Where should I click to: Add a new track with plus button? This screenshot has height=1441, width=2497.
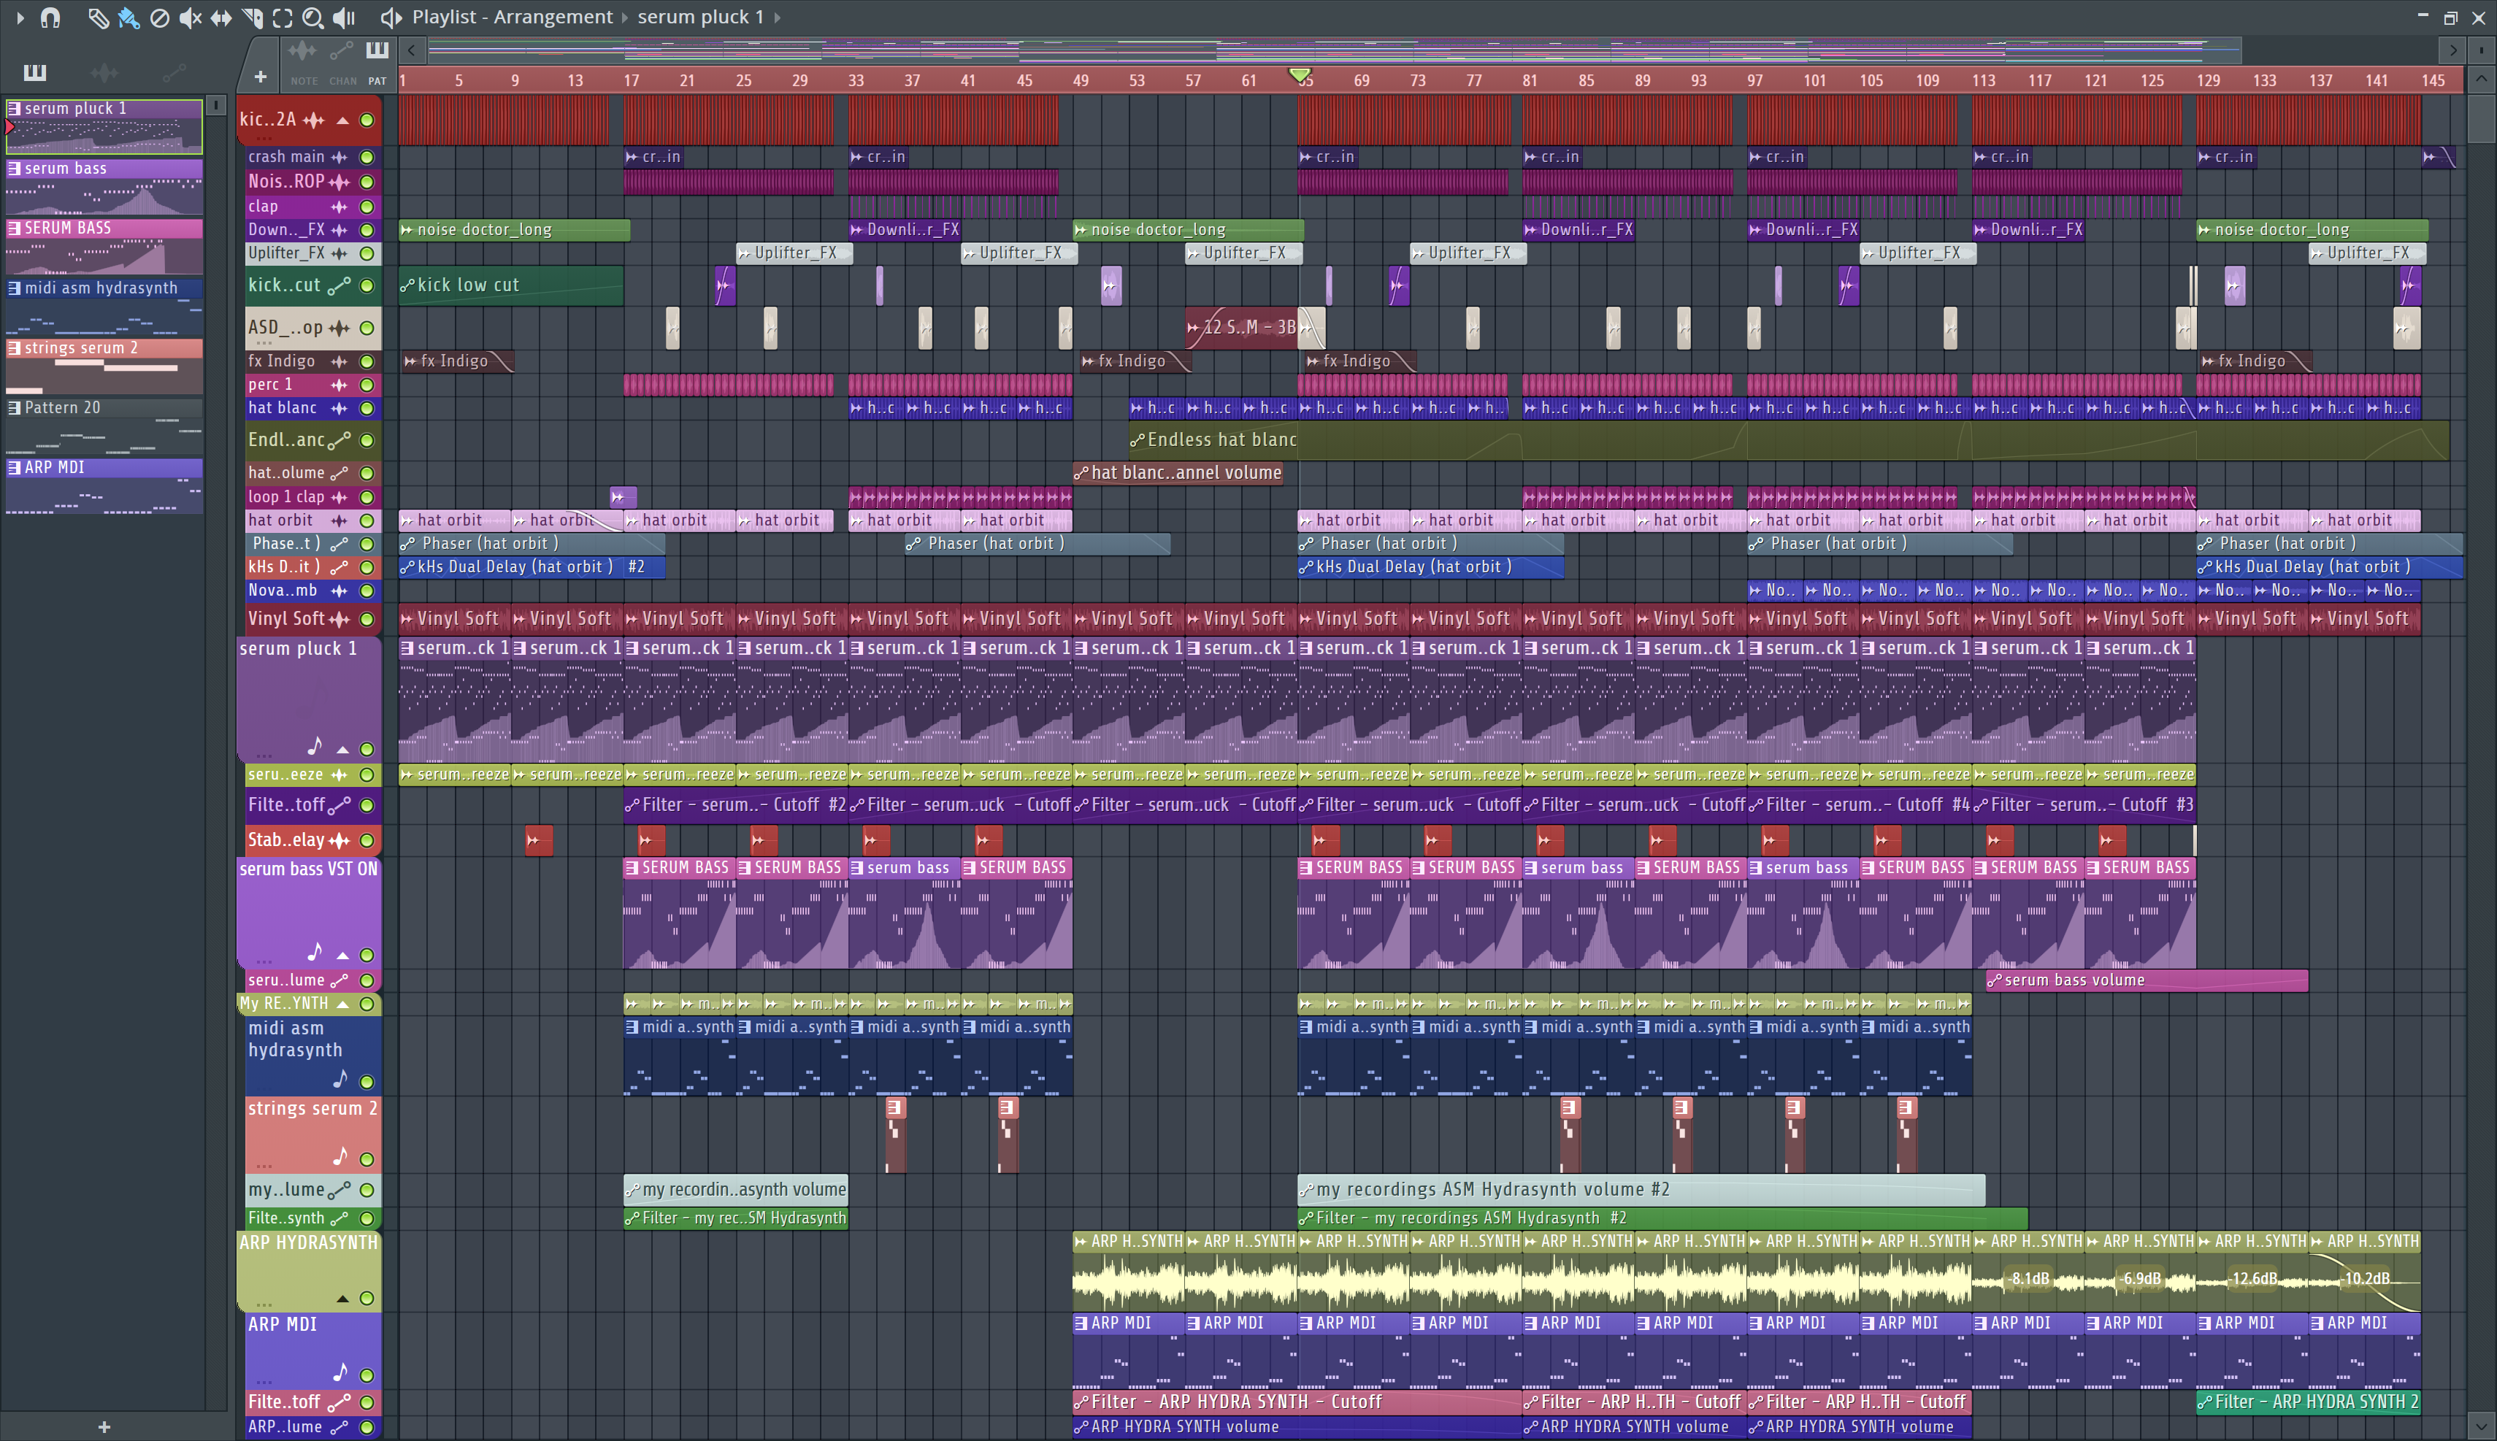pos(261,76)
